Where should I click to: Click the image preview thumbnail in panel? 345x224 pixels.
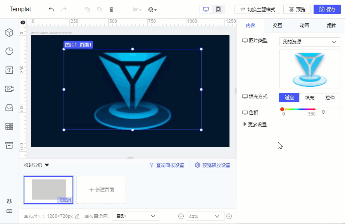click(310, 69)
